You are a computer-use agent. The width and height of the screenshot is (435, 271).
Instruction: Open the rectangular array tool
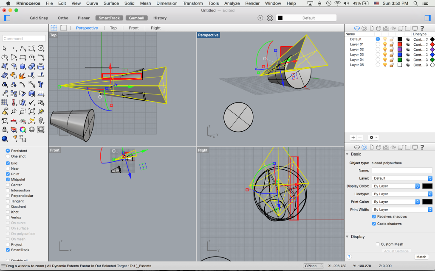(5, 102)
